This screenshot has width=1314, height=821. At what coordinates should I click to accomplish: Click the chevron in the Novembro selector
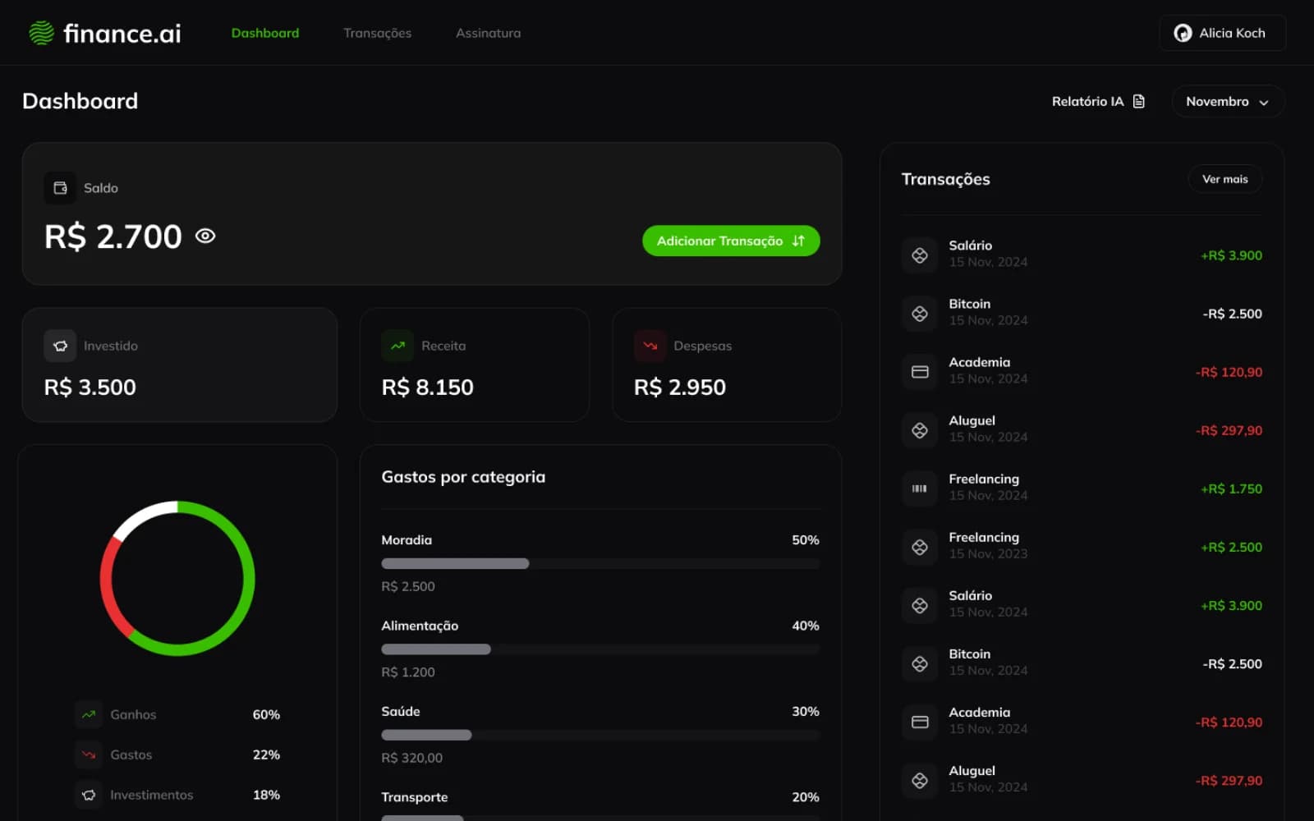tap(1264, 103)
